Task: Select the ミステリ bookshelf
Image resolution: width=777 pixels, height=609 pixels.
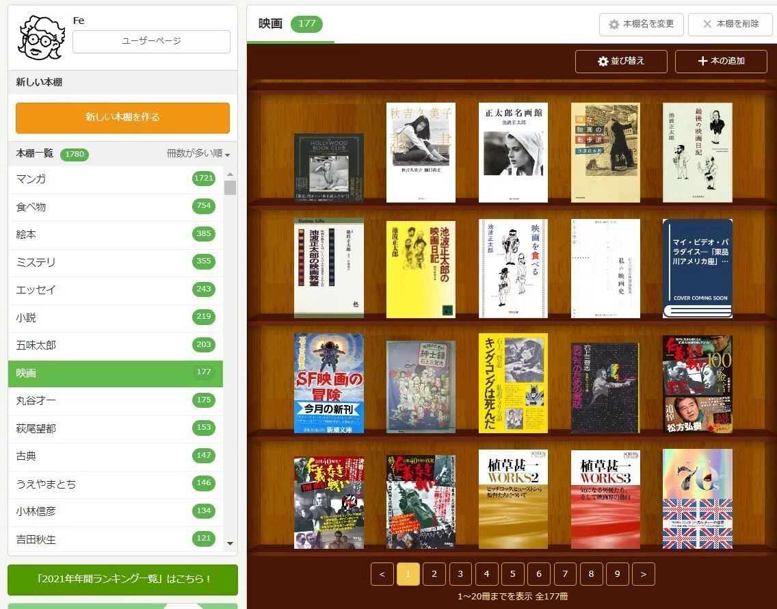Action: pos(116,262)
